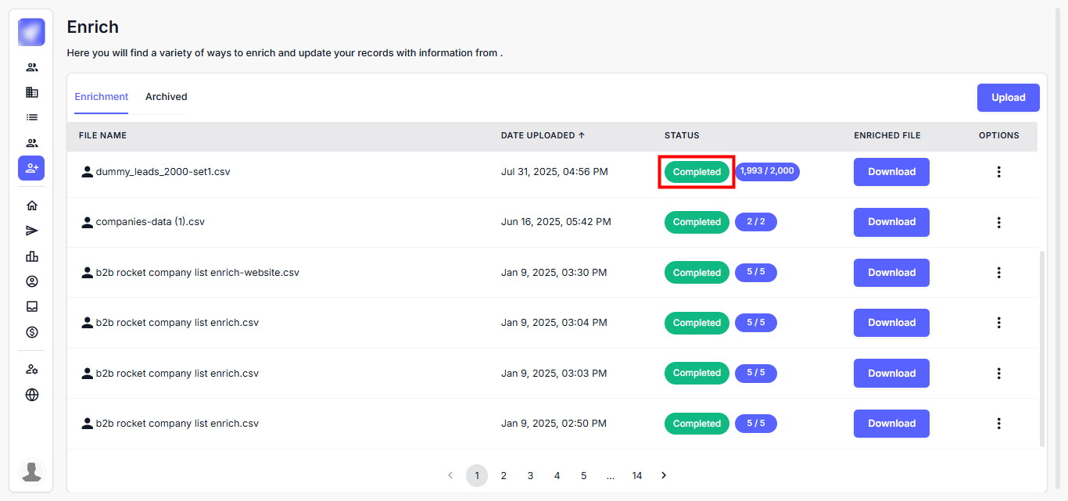Image resolution: width=1068 pixels, height=501 pixels.
Task: Open options menu for companies-data (1).csv
Action: click(998, 222)
